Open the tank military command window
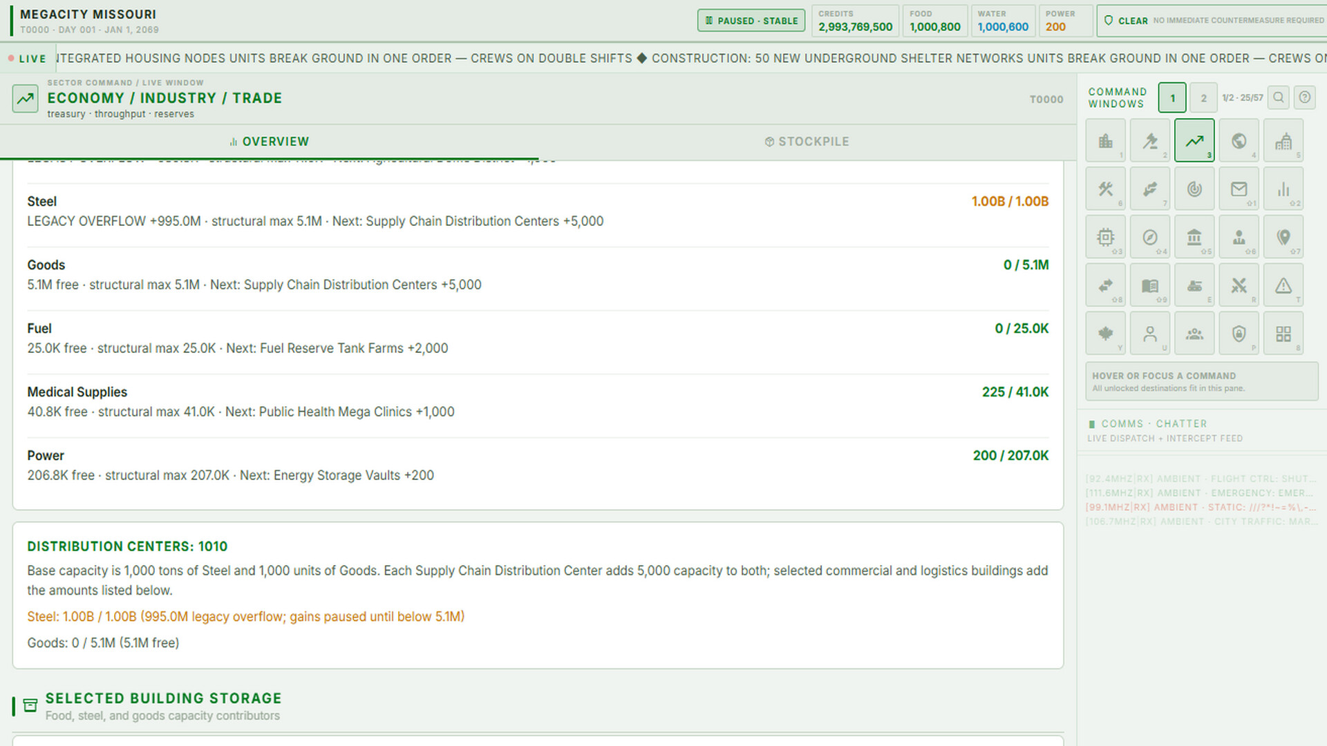Image resolution: width=1327 pixels, height=746 pixels. coord(1194,285)
